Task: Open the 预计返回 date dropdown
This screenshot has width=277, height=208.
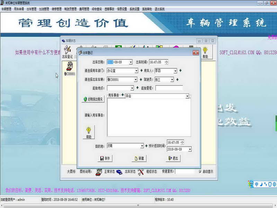Action: [190, 149]
